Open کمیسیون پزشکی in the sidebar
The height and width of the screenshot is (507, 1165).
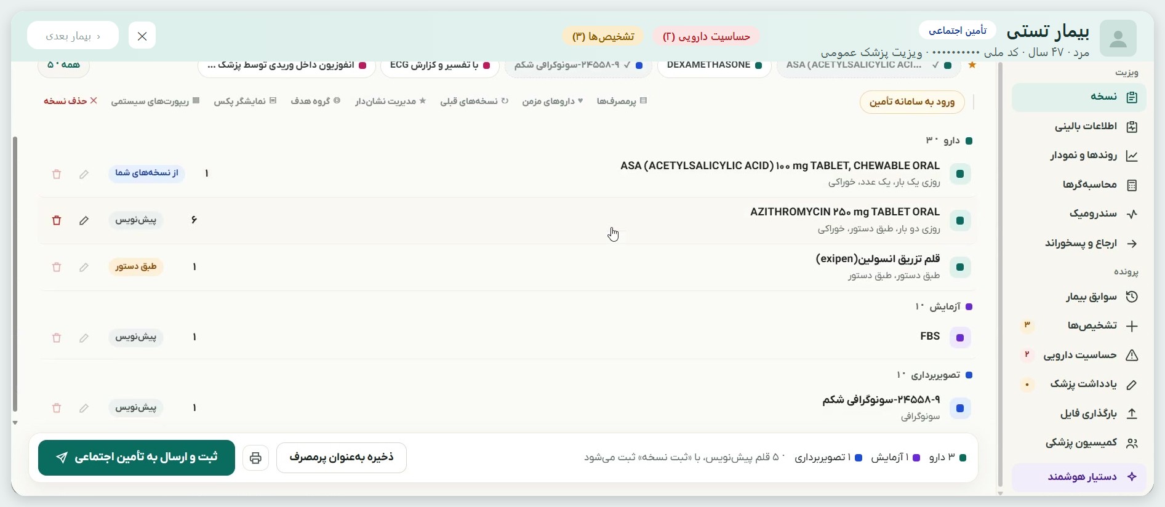pos(1079,443)
